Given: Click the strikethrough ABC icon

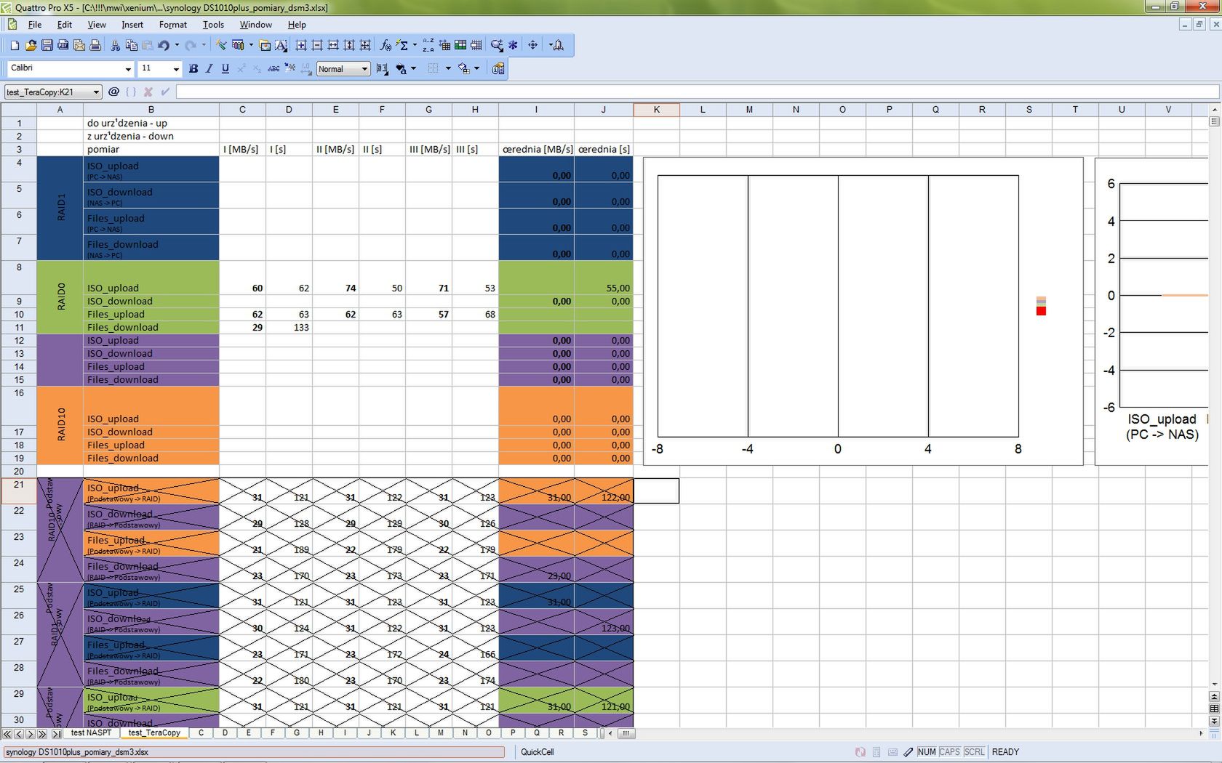Looking at the screenshot, I should pos(273,68).
